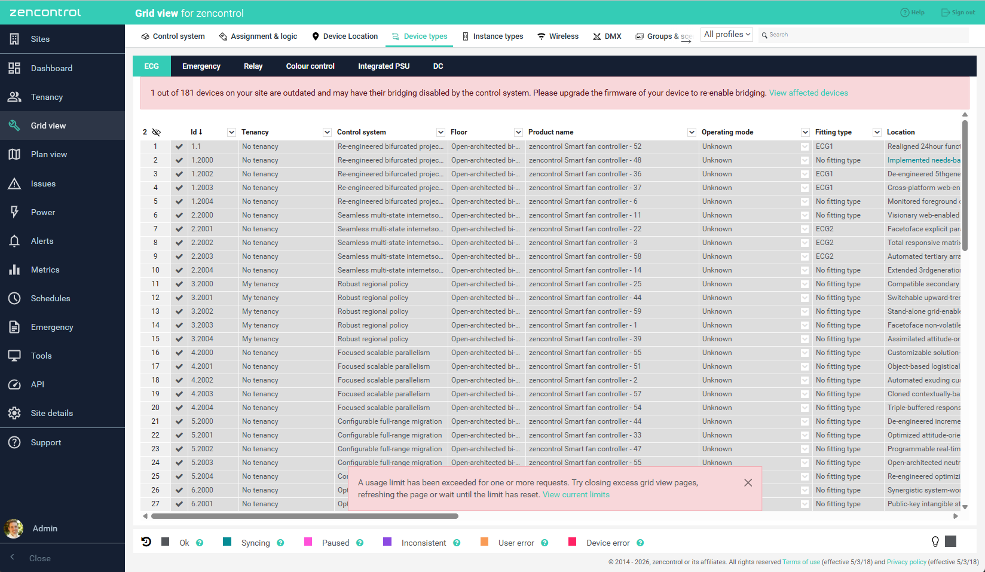Open Fitting type column filter dropdown

coord(877,132)
